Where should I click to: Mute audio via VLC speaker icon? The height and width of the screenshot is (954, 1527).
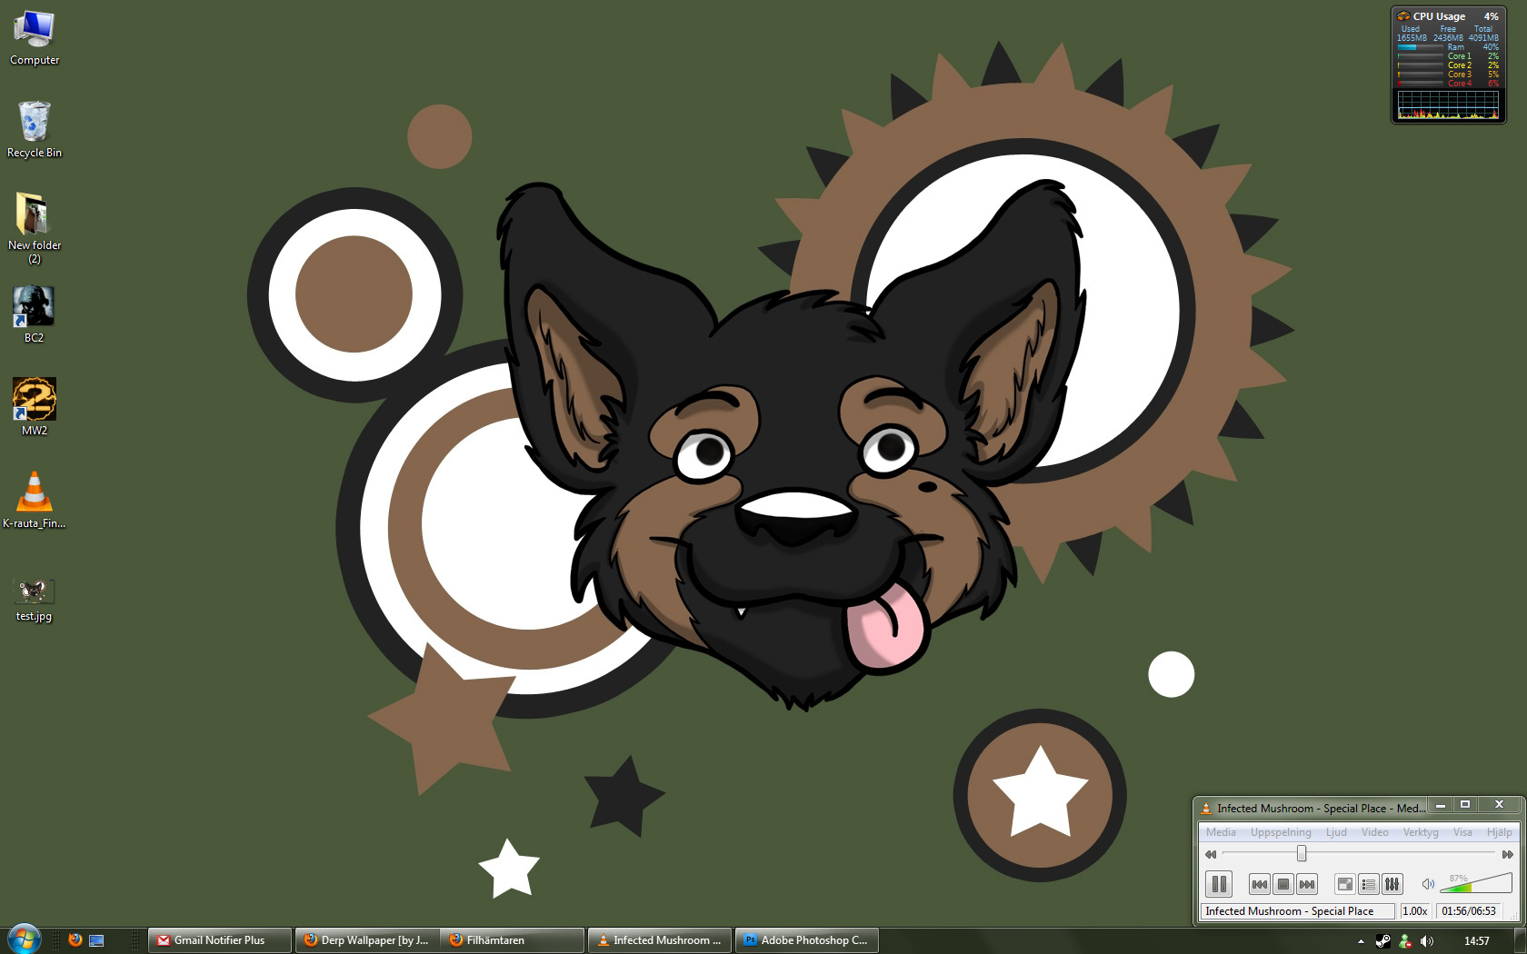pyautogui.click(x=1428, y=884)
